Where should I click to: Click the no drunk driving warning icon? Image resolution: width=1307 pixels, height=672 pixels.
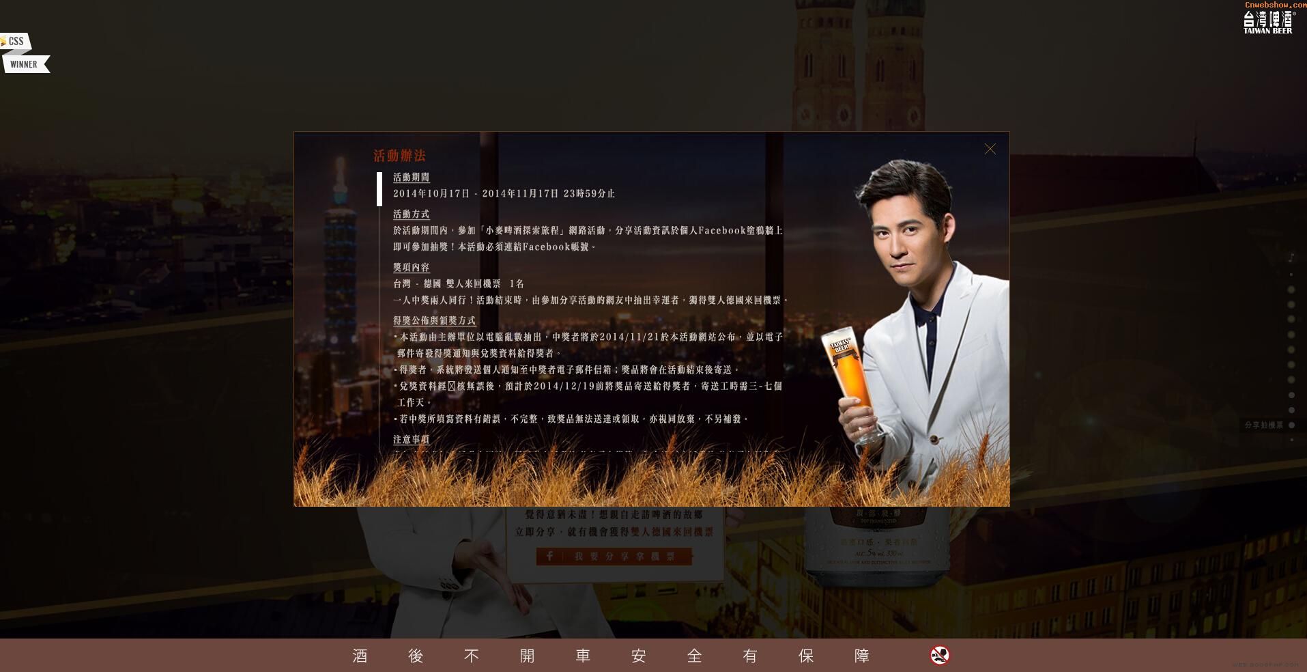point(940,655)
